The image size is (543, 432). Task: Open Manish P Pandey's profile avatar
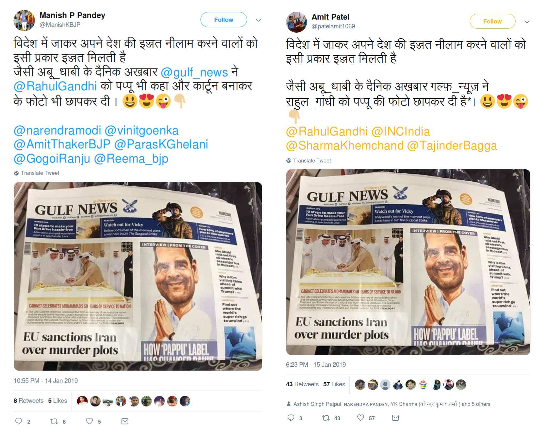tap(24, 20)
